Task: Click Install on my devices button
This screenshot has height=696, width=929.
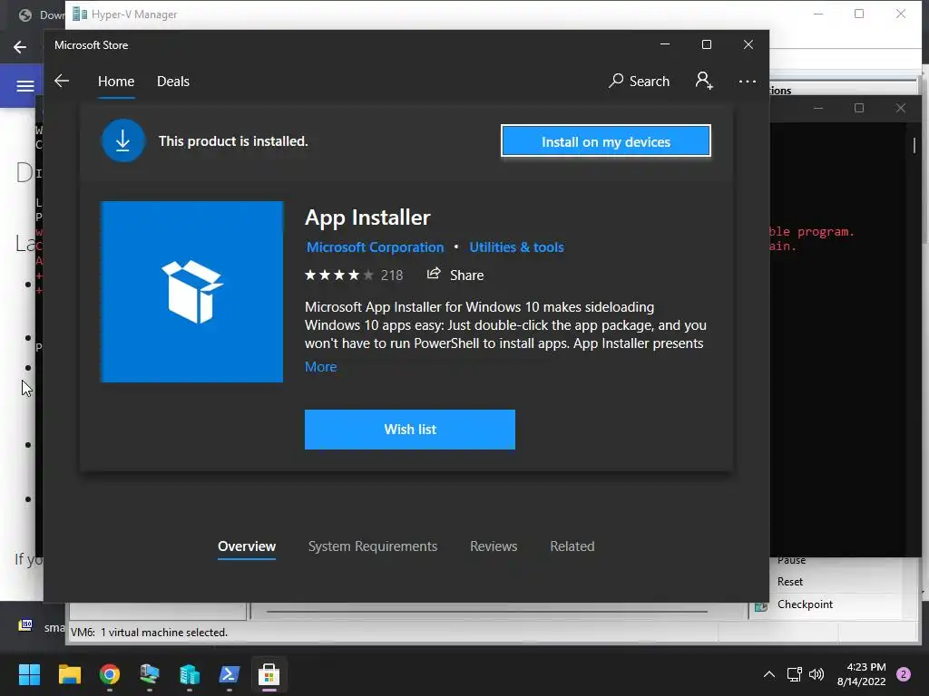Action: click(x=605, y=140)
